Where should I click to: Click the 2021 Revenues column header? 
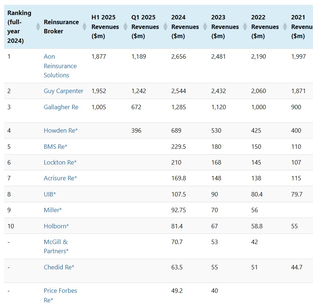coord(301,27)
